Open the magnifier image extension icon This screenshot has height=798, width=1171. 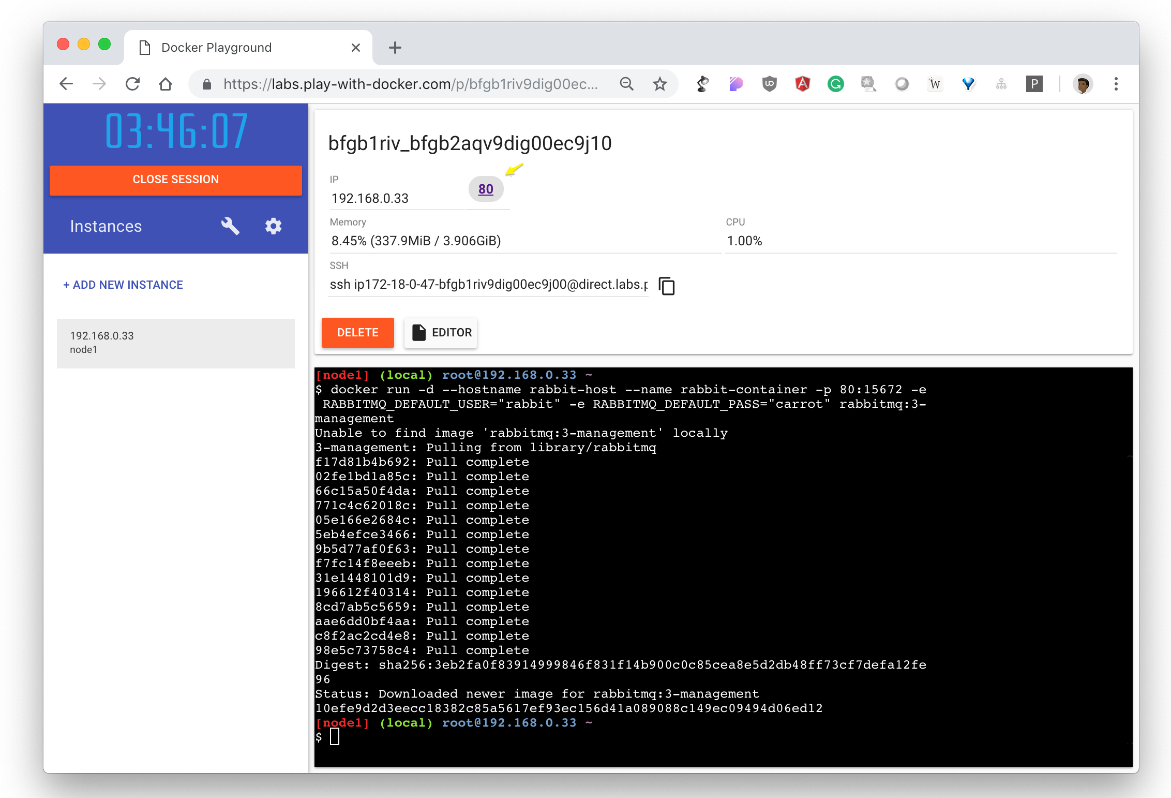(x=868, y=84)
